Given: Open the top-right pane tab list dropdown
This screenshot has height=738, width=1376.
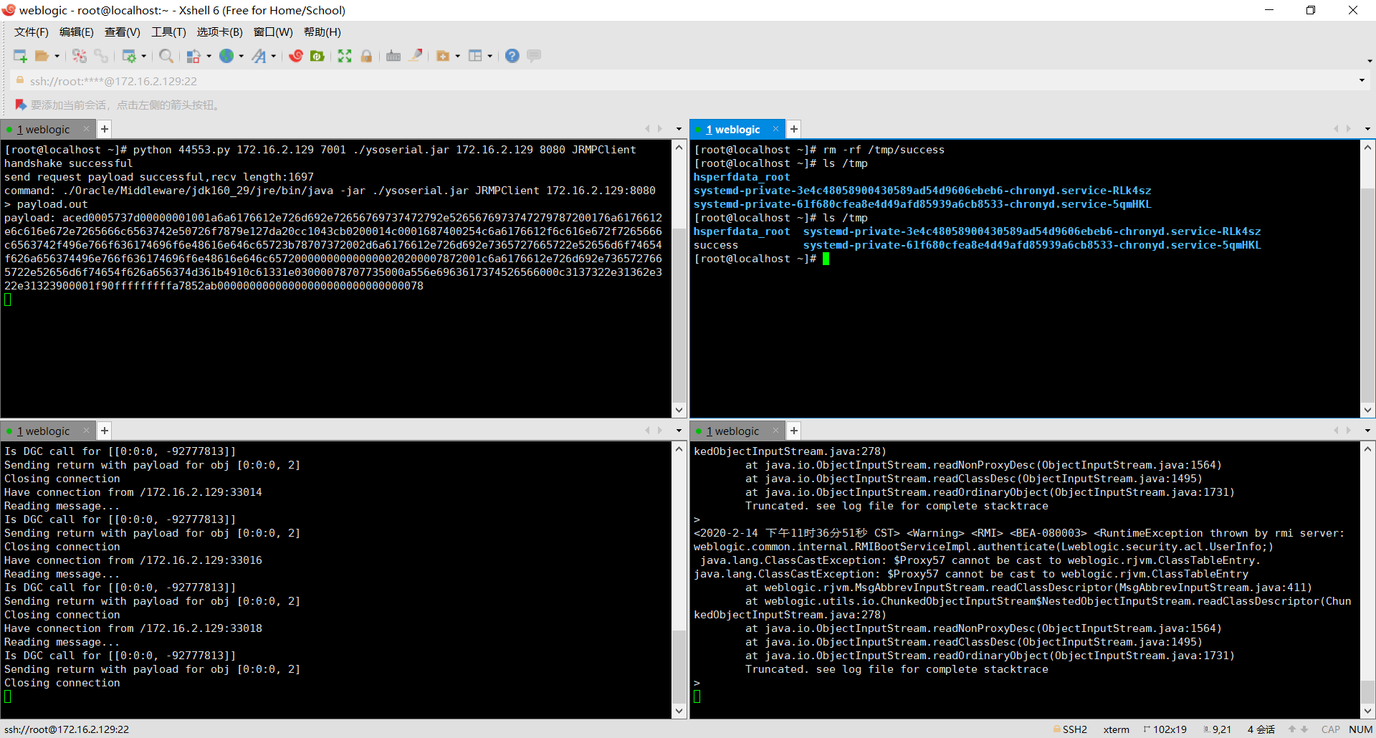Looking at the screenshot, I should (1367, 130).
